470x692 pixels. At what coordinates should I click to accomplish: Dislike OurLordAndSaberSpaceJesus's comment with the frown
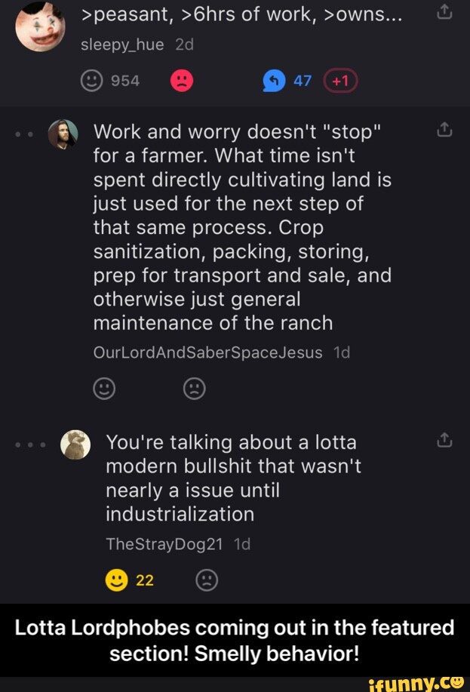[194, 389]
